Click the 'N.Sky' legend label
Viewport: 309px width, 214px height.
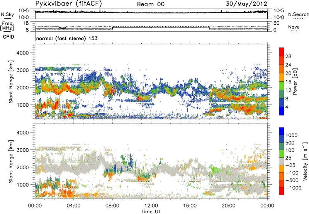pos(7,14)
